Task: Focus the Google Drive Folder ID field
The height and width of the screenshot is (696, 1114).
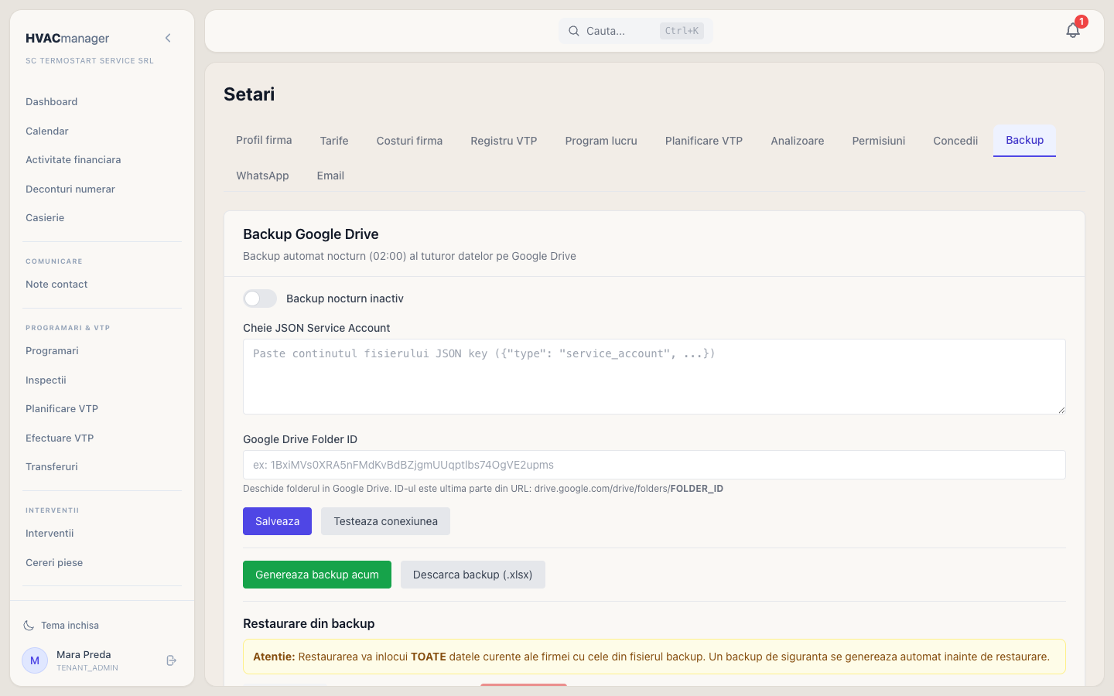Action: [654, 465]
